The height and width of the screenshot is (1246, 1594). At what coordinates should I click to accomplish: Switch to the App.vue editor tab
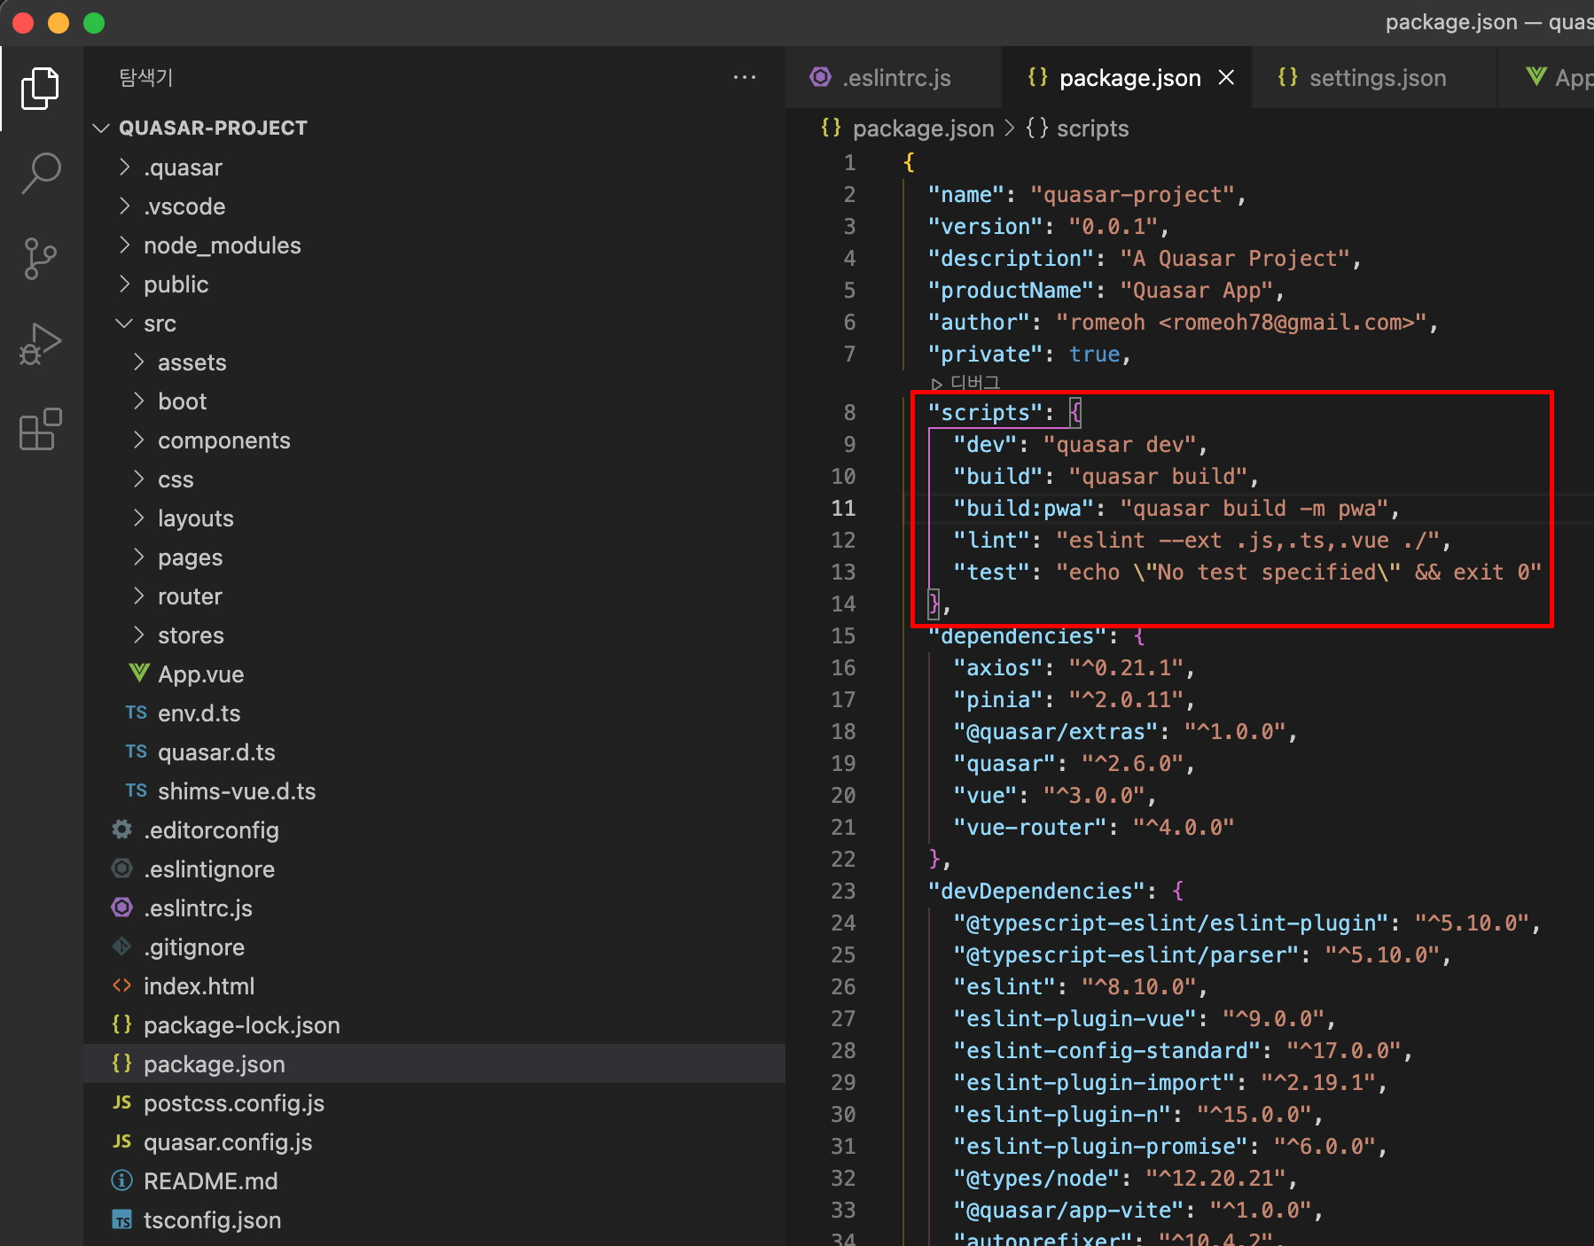tap(1547, 78)
